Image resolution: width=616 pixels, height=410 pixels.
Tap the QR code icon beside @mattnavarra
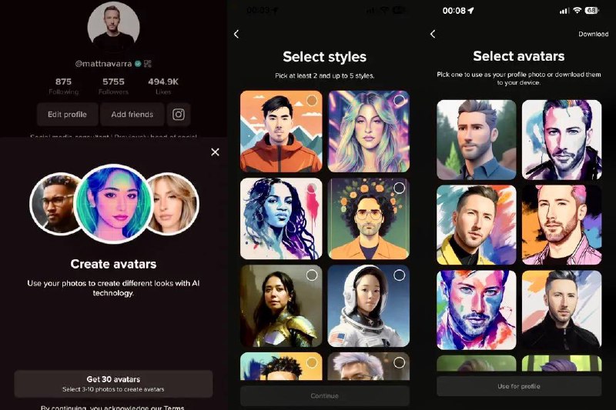click(x=148, y=64)
